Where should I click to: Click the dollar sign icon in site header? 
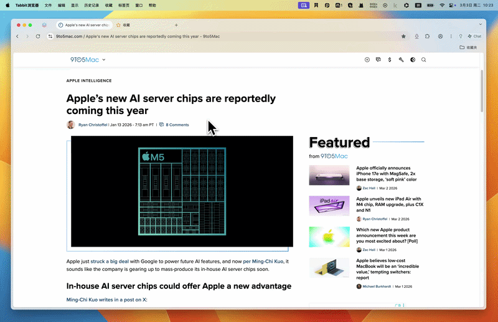point(390,60)
